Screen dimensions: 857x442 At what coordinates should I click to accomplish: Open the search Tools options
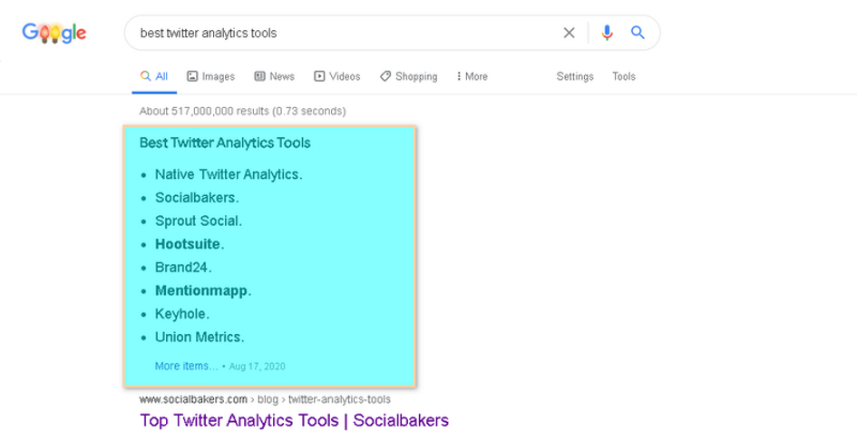(x=624, y=76)
